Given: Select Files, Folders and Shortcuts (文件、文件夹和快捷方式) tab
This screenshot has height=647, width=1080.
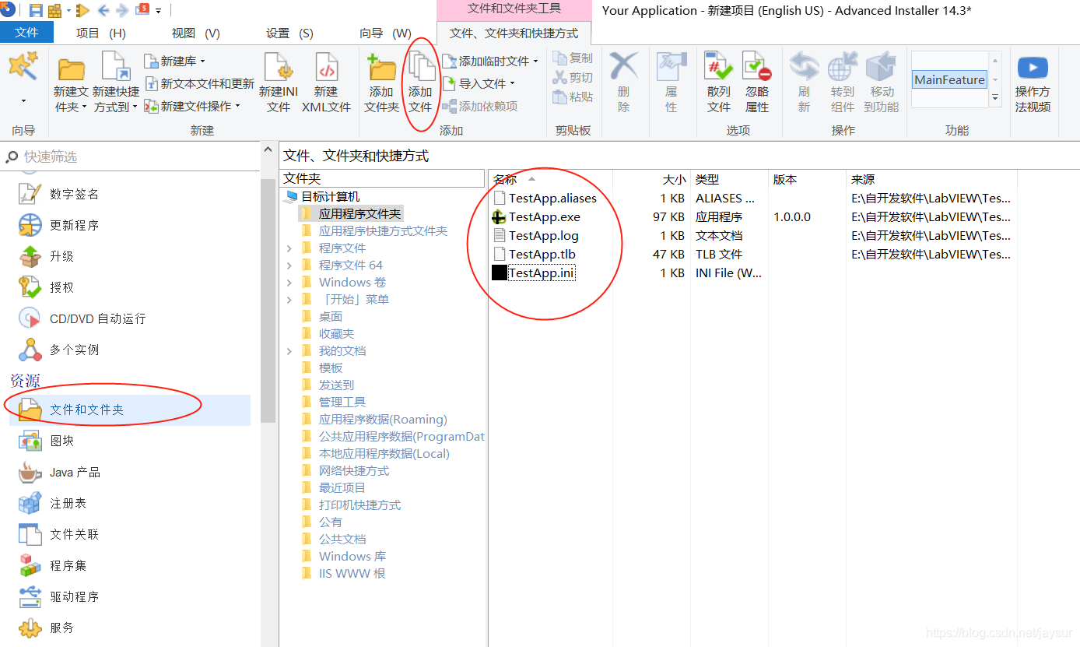Looking at the screenshot, I should click(514, 33).
